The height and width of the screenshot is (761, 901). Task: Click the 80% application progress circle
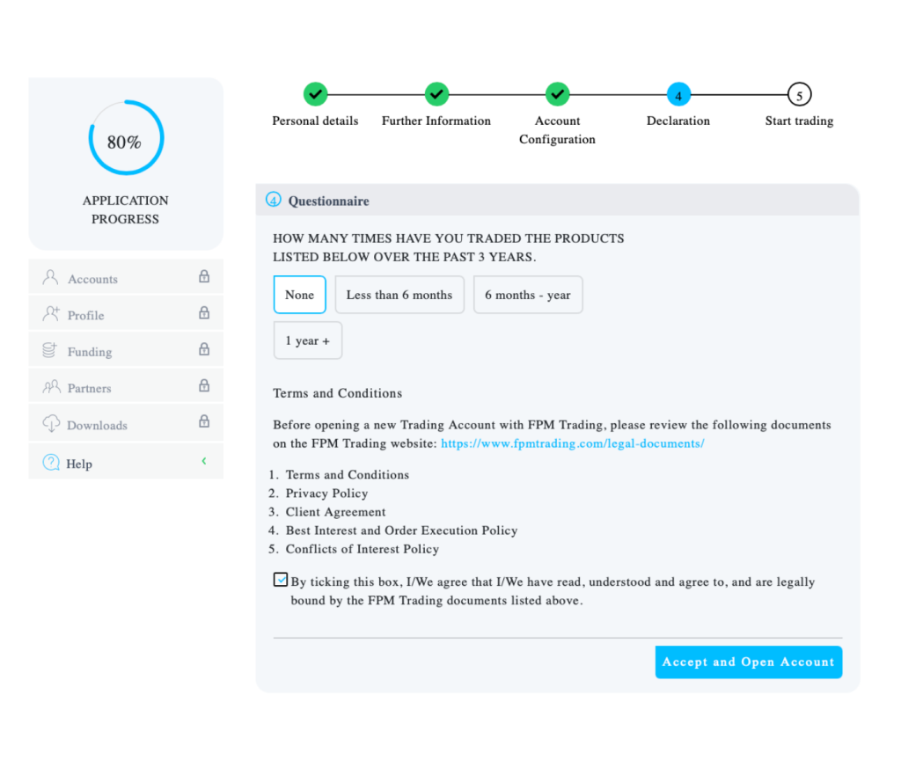pos(126,139)
